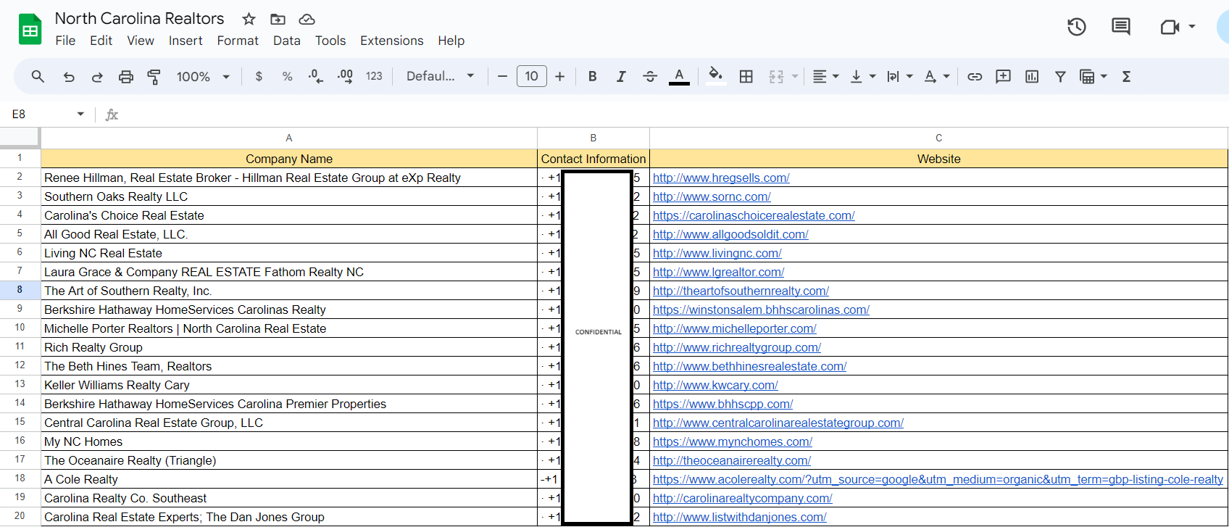
Task: Open the kwcary.com link
Action: [715, 385]
